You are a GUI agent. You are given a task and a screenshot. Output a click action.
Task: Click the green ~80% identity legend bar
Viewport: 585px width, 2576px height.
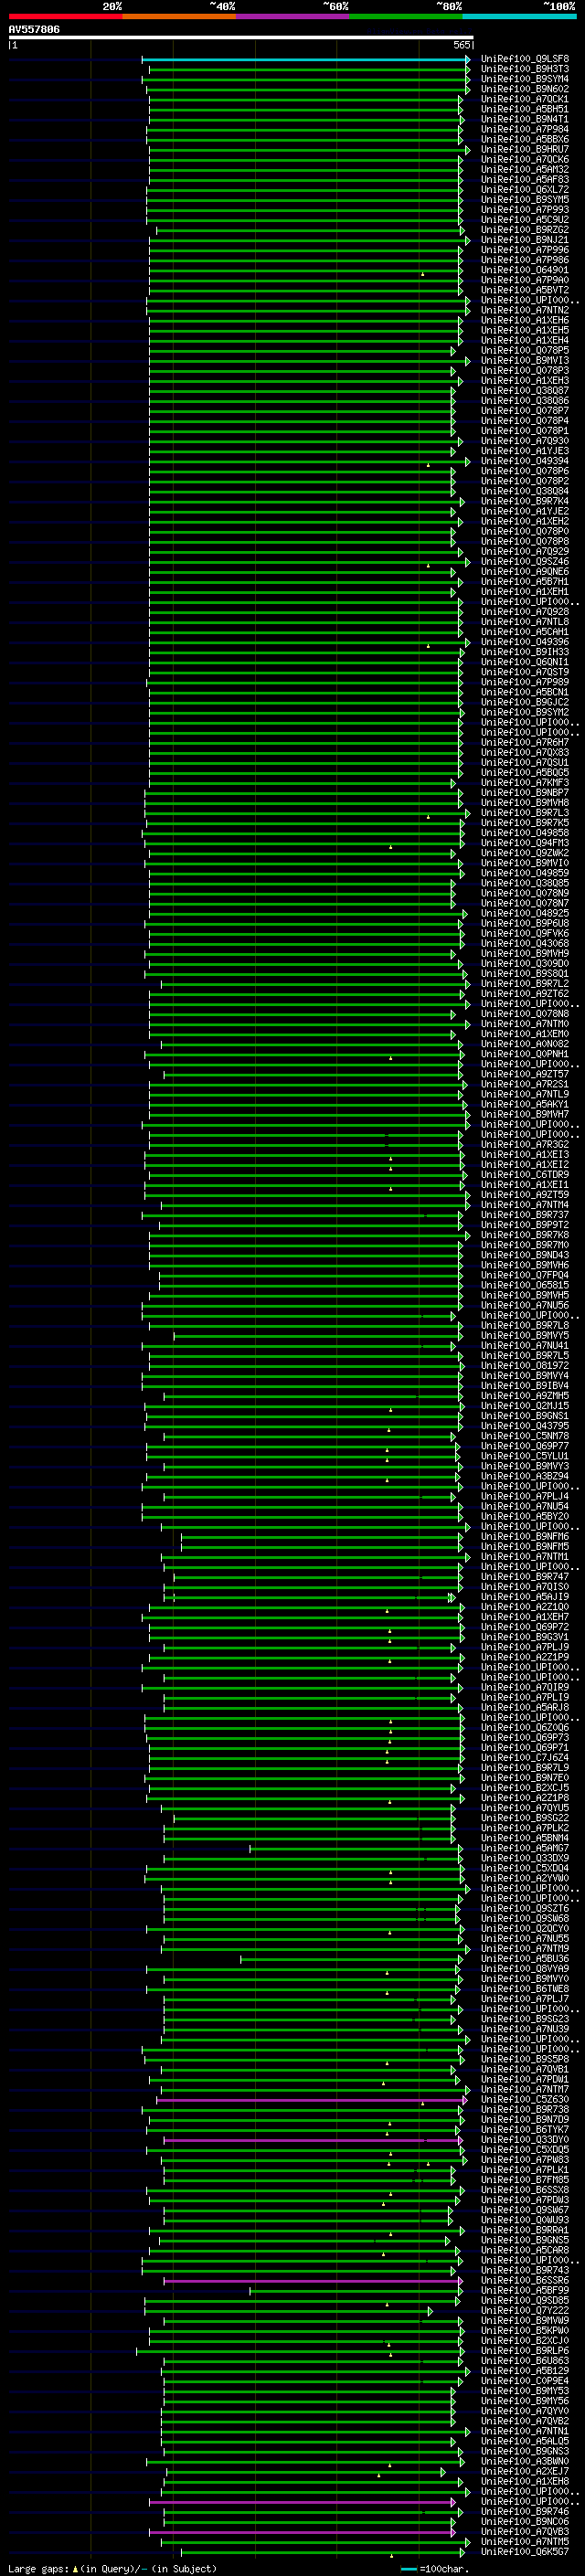click(x=406, y=16)
